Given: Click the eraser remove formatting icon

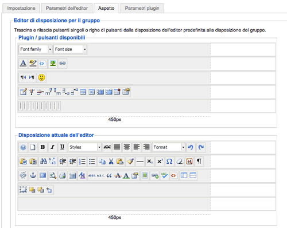Looking at the screenshot, I should click(x=179, y=162).
